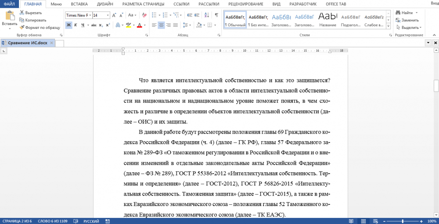Toggle the show paragraph marks ¶ button
439x224 pixels.
click(216, 15)
